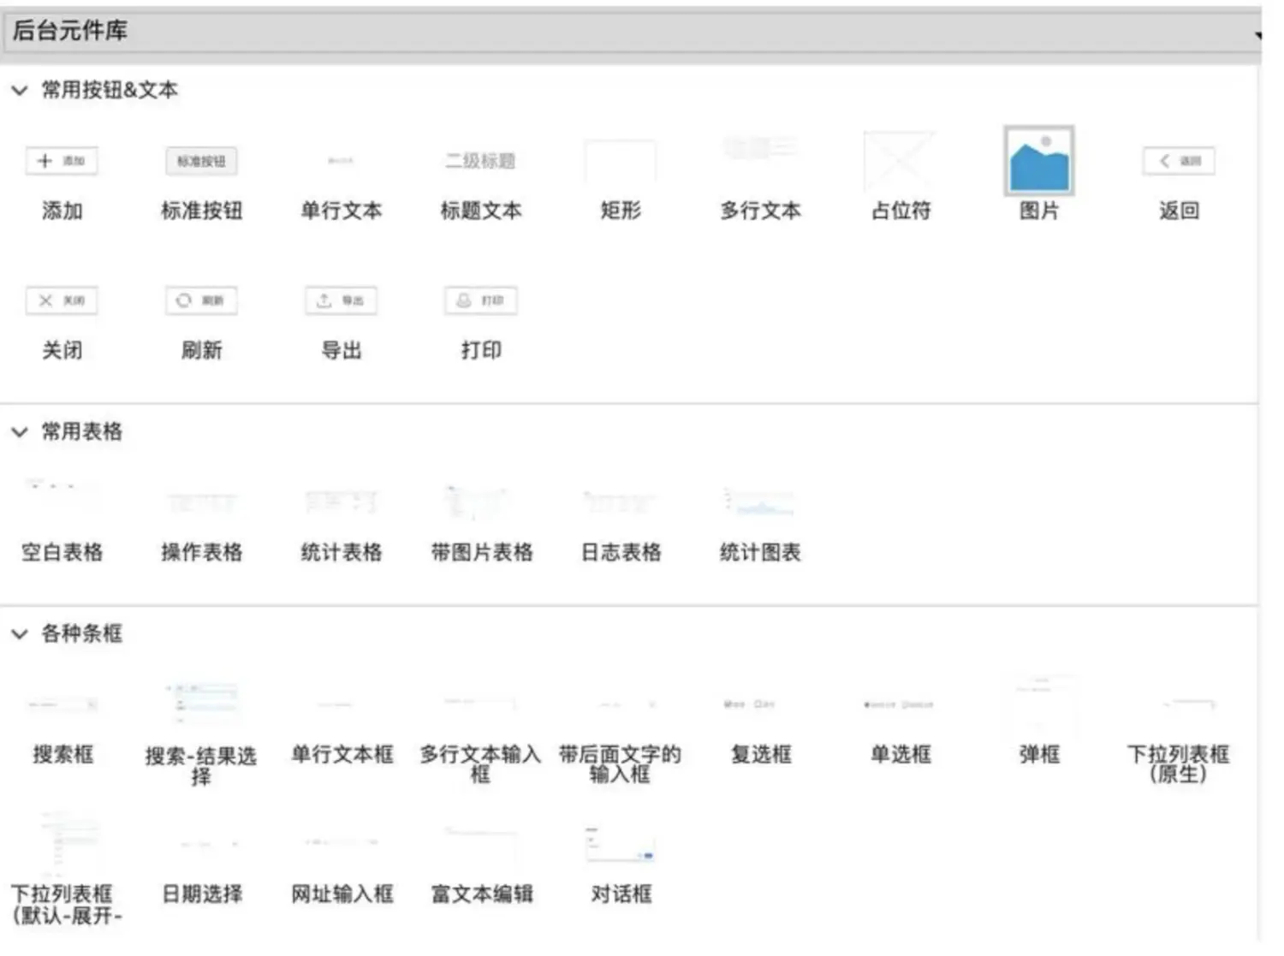Select the 对话框 dialog widget
1284x956 pixels.
pyautogui.click(x=621, y=847)
